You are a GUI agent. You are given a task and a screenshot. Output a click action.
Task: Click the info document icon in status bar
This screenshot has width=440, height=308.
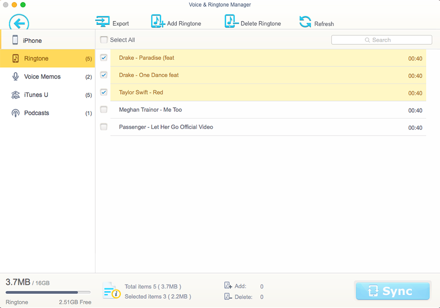point(111,290)
